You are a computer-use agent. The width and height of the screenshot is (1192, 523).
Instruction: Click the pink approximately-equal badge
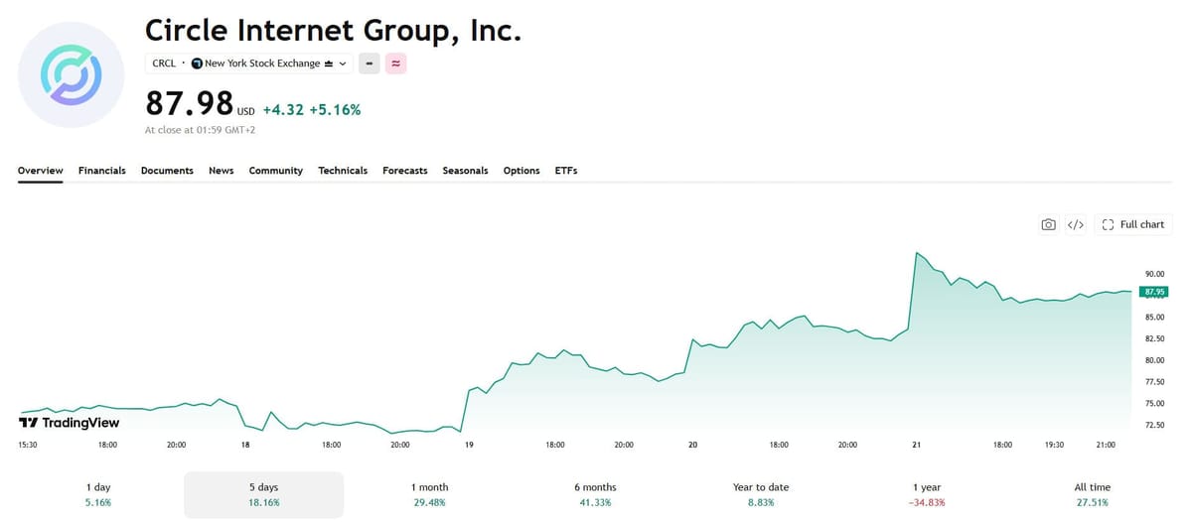[x=396, y=64]
